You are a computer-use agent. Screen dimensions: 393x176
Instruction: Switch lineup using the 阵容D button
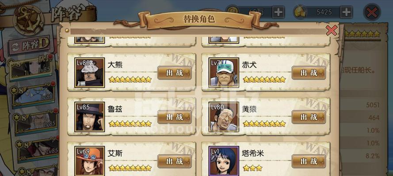(30, 46)
